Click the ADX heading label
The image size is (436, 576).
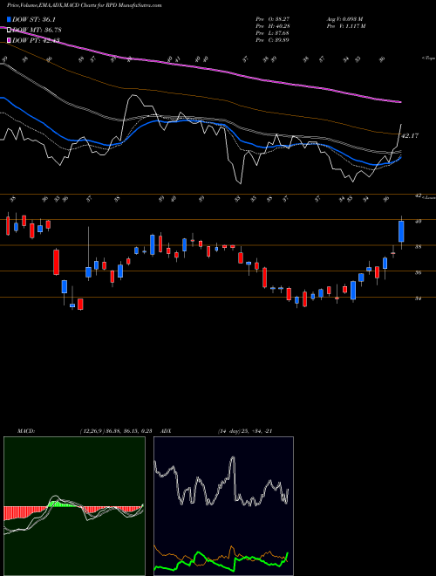pyautogui.click(x=167, y=431)
